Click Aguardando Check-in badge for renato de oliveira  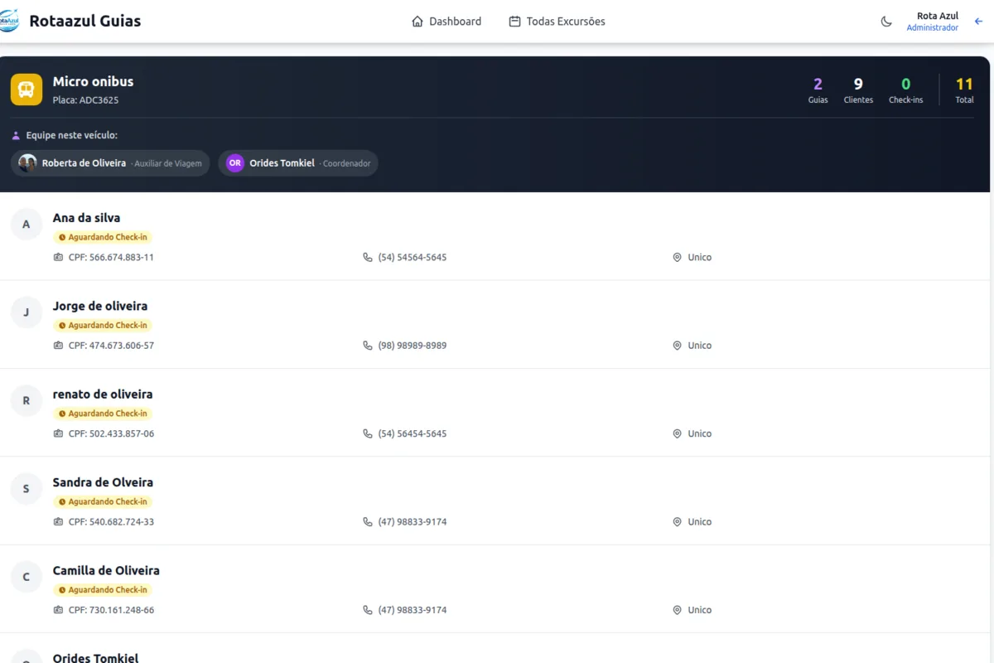pos(103,414)
